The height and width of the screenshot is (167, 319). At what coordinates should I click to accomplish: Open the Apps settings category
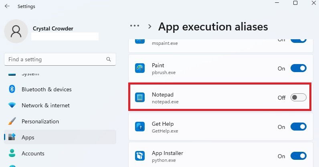(x=60, y=137)
